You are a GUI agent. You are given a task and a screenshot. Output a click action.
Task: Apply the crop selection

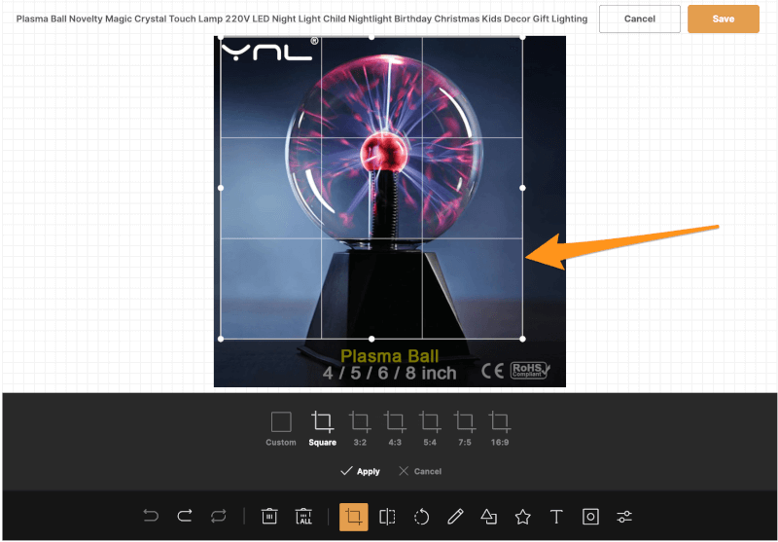pyautogui.click(x=360, y=471)
